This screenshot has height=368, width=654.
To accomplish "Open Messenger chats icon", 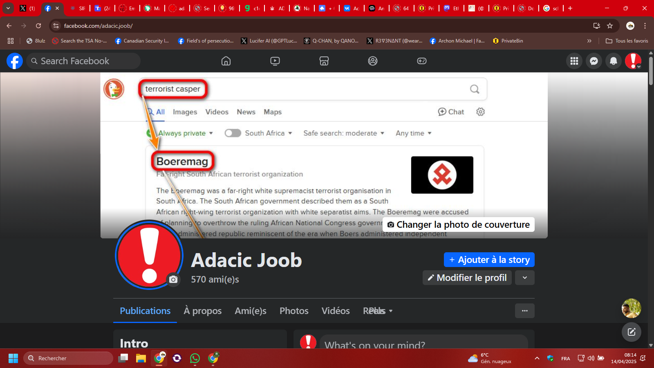I will [x=594, y=61].
